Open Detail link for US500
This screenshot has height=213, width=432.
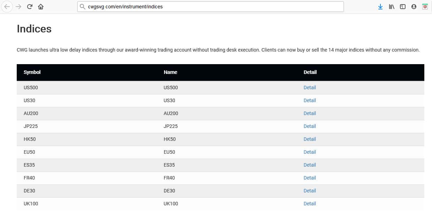[x=309, y=88]
